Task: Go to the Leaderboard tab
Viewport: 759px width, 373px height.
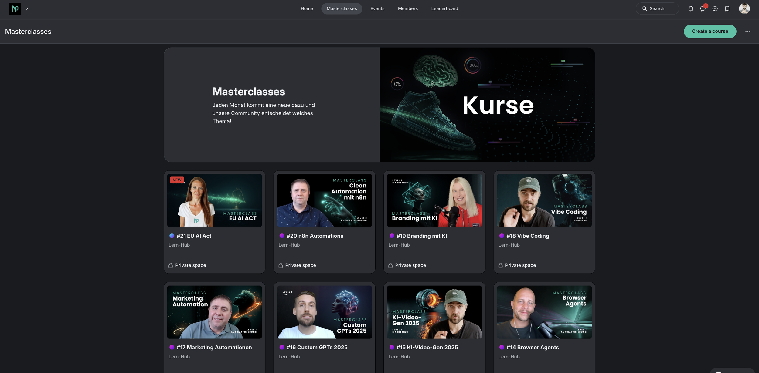Action: (444, 9)
